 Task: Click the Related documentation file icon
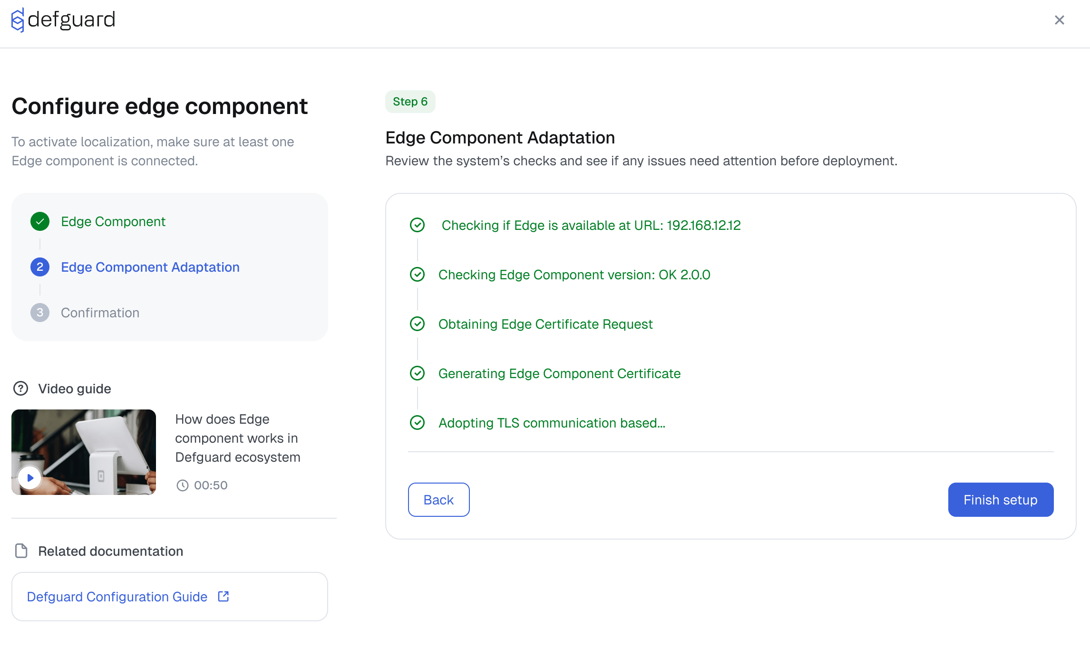click(21, 551)
